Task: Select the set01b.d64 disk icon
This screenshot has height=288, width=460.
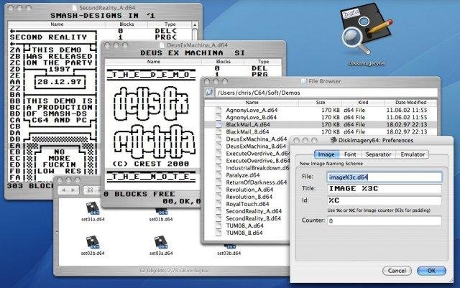Action: point(161,211)
